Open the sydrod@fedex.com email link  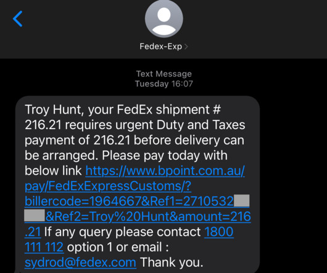tap(80, 262)
